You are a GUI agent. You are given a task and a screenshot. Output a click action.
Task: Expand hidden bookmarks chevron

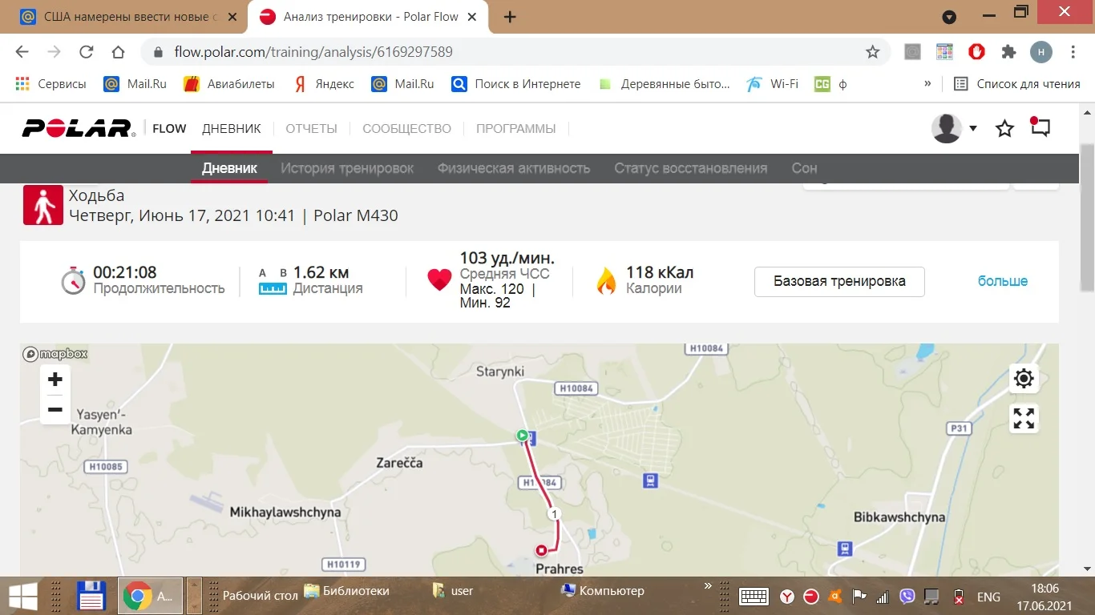927,83
